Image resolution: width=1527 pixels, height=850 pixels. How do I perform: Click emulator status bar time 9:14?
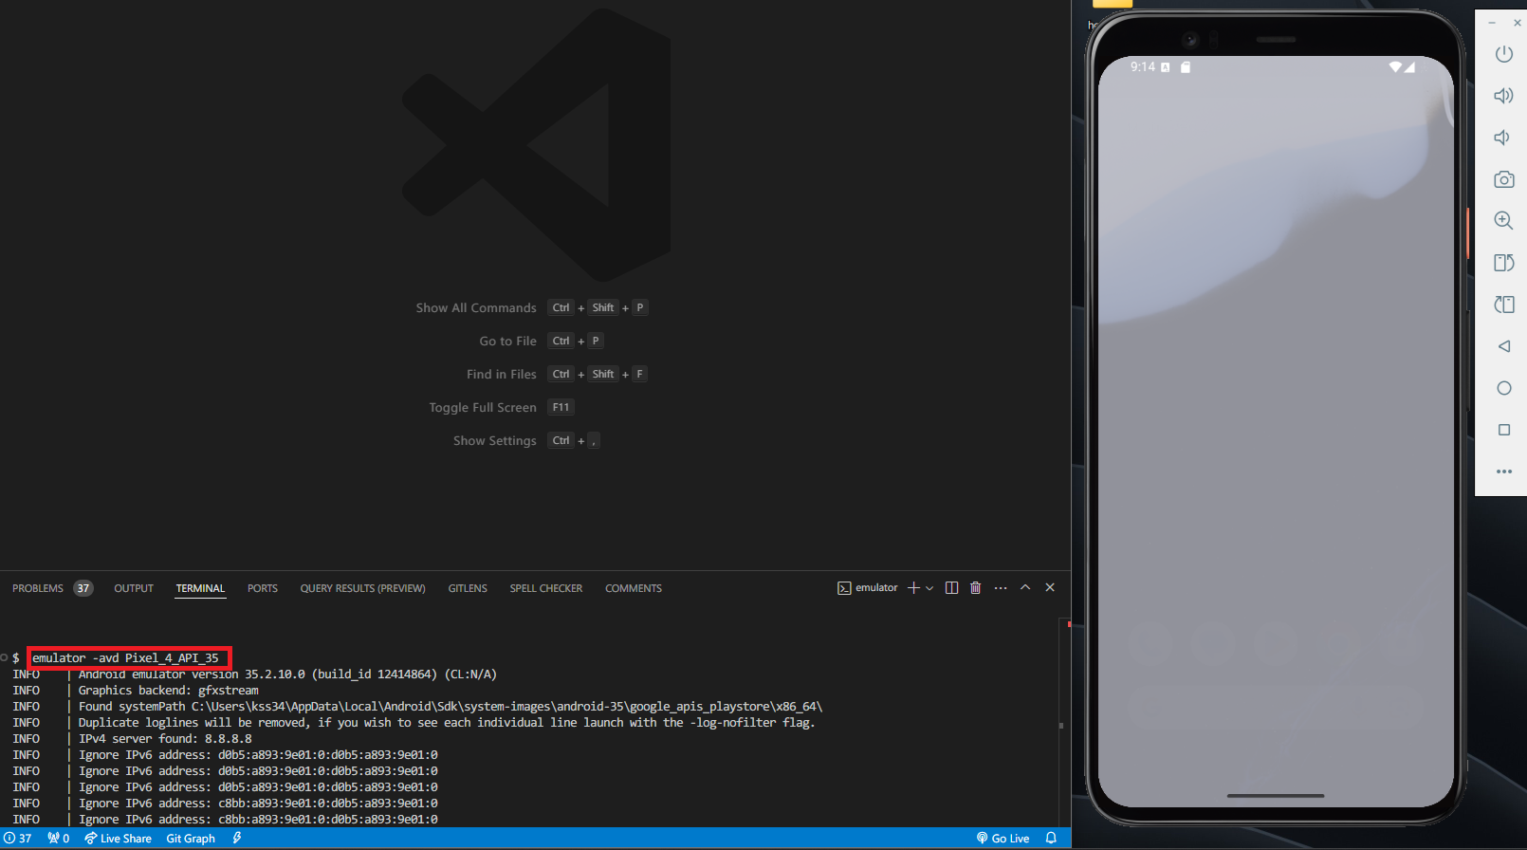1142,67
